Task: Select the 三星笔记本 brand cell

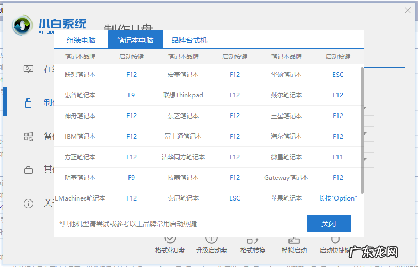Action: 286,116
